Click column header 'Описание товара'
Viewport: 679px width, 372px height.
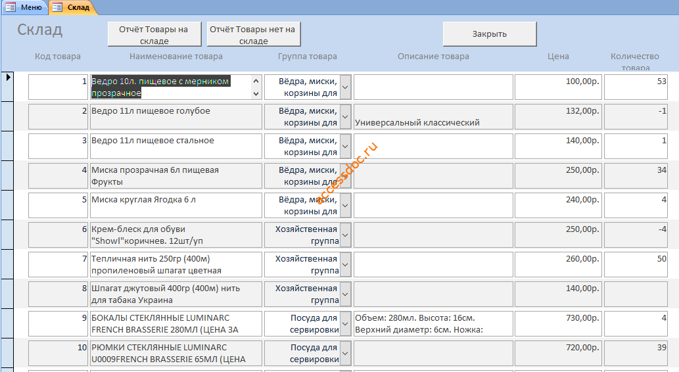pyautogui.click(x=433, y=57)
